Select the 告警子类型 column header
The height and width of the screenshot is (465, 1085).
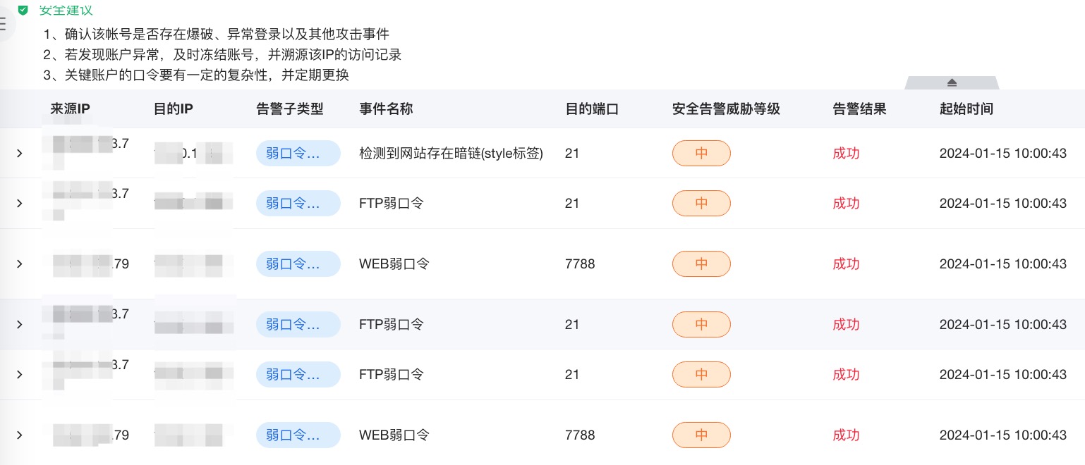click(x=290, y=109)
